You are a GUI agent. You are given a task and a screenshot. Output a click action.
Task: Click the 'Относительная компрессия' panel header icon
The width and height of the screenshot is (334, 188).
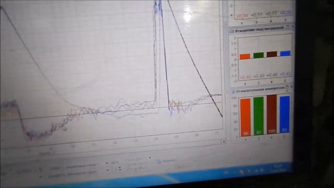tap(233, 91)
